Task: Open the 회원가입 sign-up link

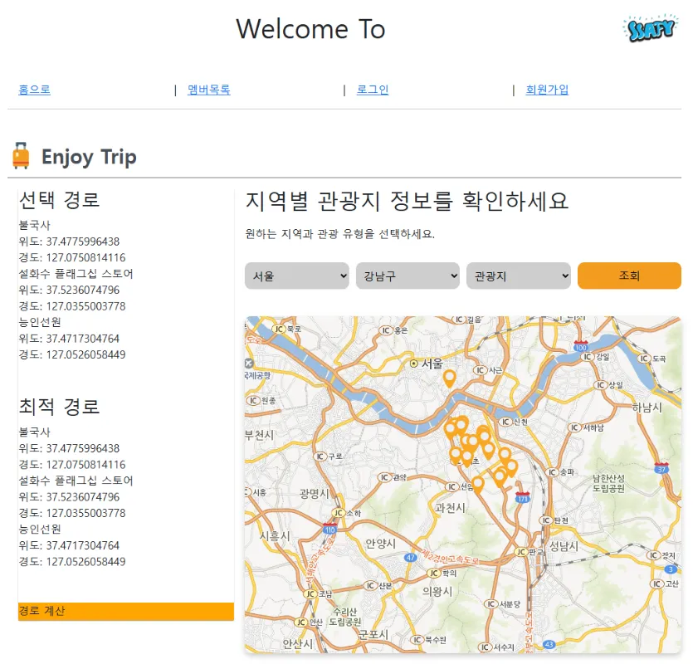Action: [x=547, y=90]
